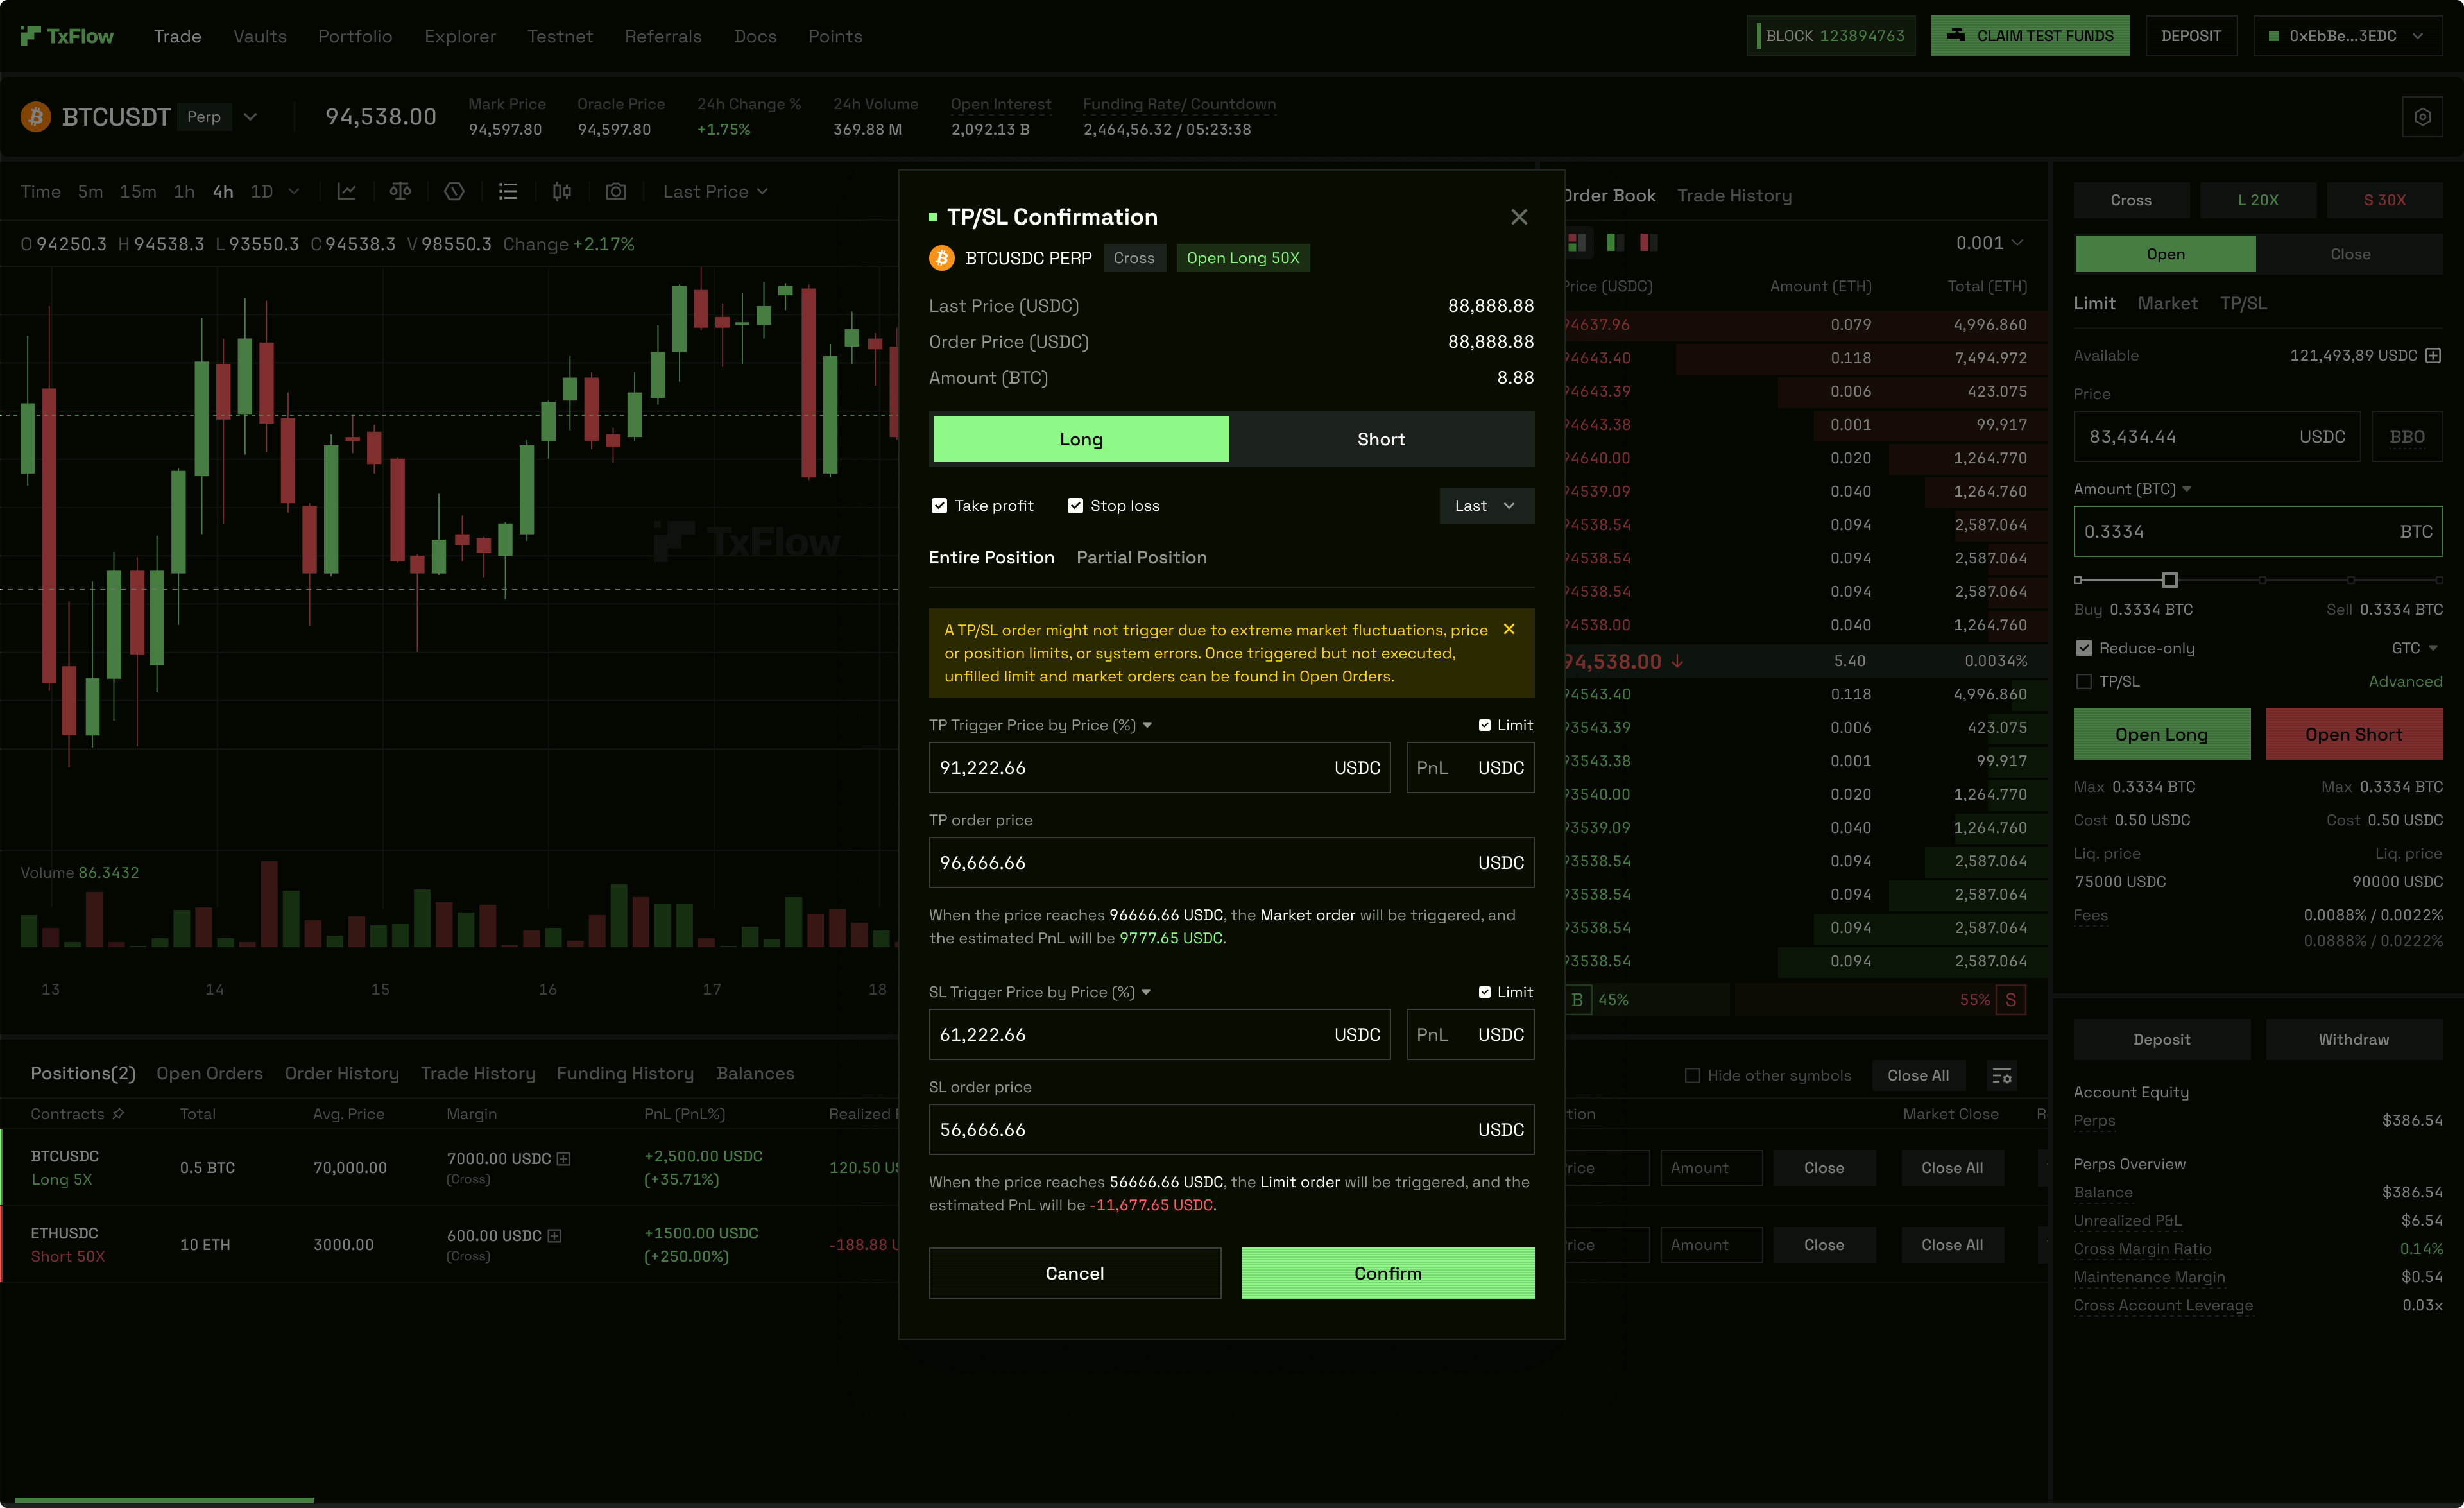Select the candlestick settings icon in chart toolbar
The height and width of the screenshot is (1508, 2464).
click(x=560, y=191)
